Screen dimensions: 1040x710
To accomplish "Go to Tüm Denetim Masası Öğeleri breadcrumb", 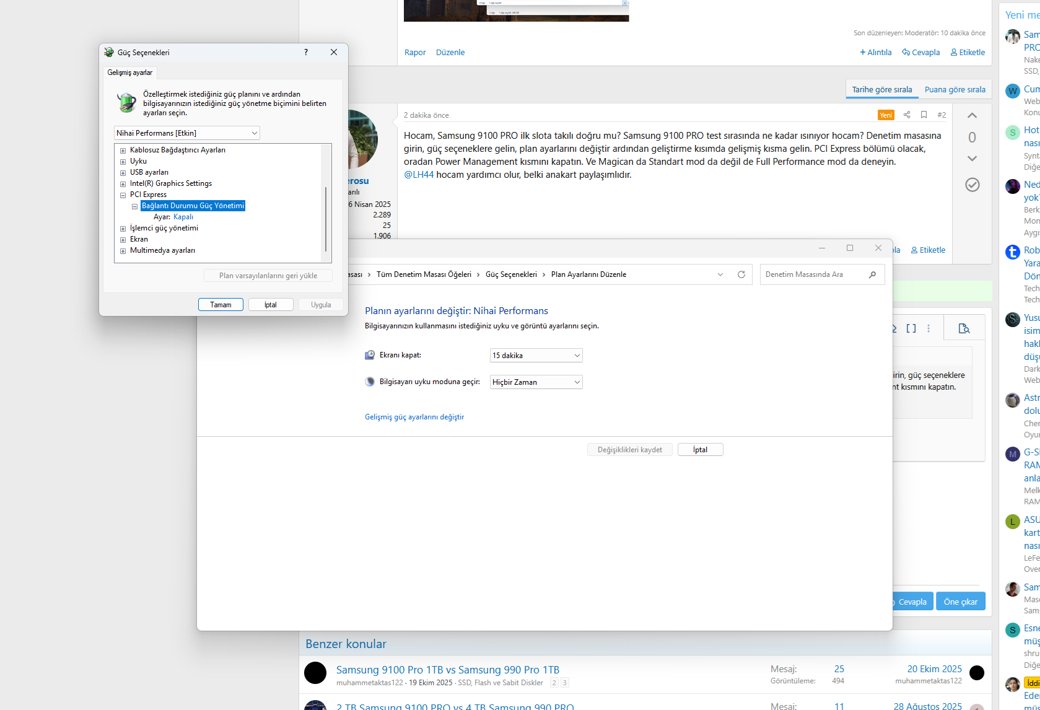I will 424,274.
